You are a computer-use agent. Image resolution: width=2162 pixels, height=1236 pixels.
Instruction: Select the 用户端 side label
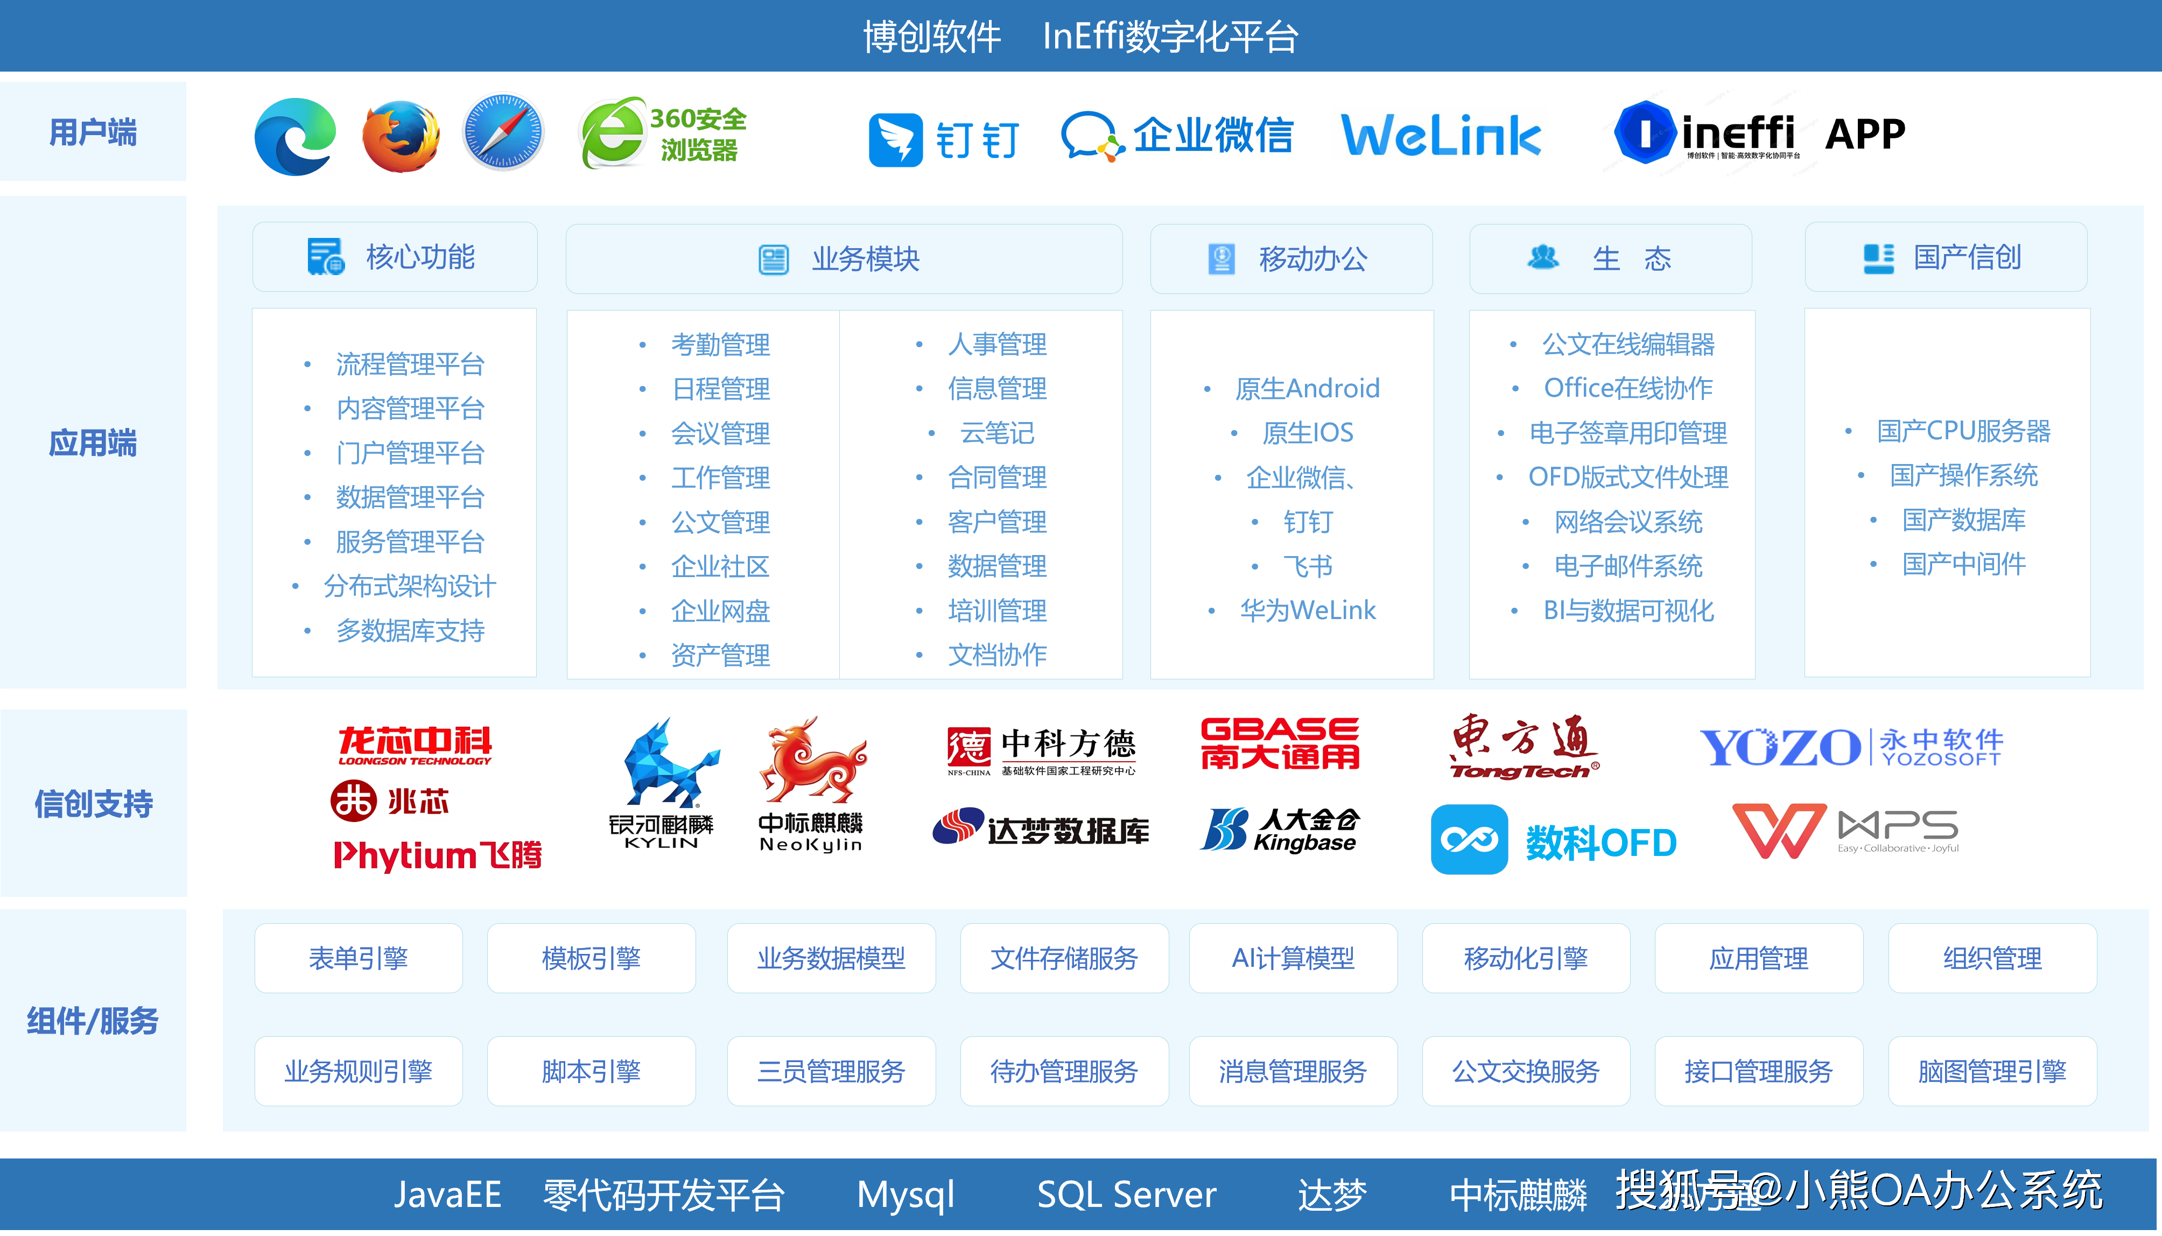click(x=93, y=132)
